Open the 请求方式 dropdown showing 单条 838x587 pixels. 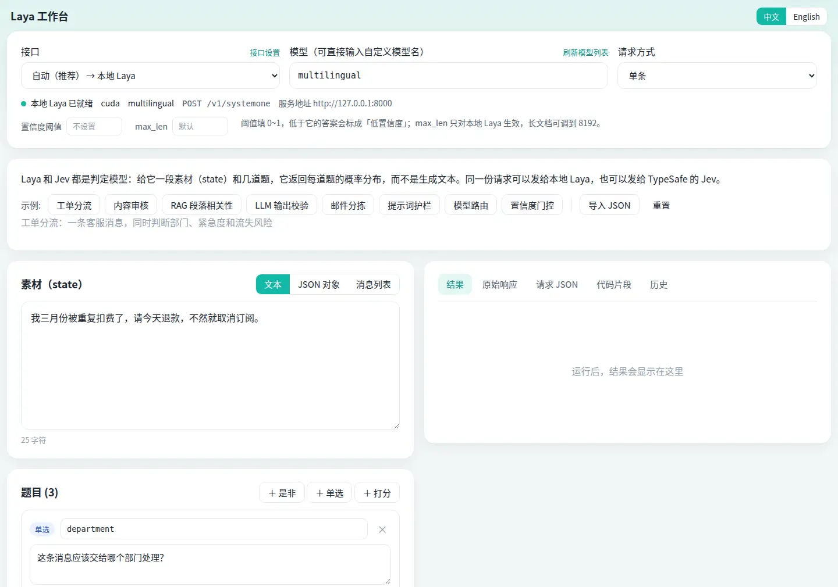717,76
